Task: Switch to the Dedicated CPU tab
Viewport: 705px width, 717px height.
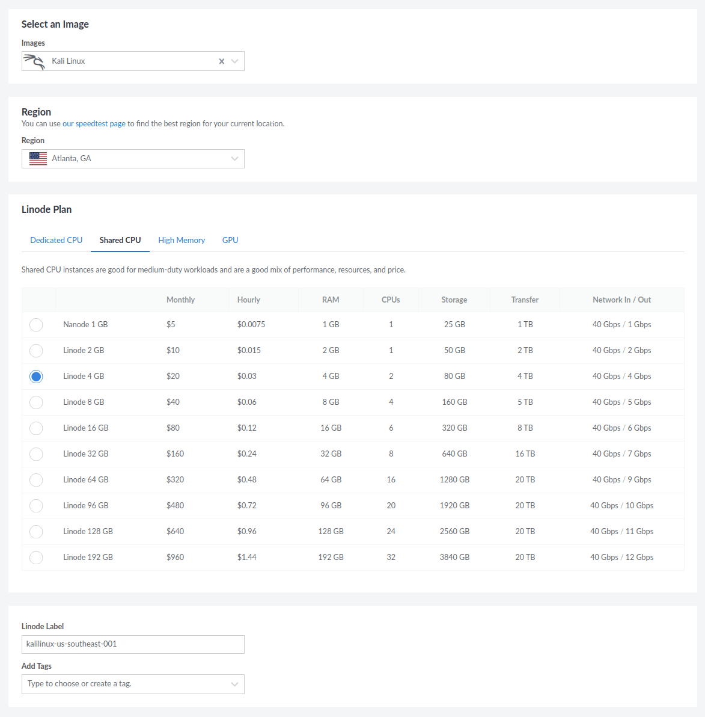Action: pos(56,240)
